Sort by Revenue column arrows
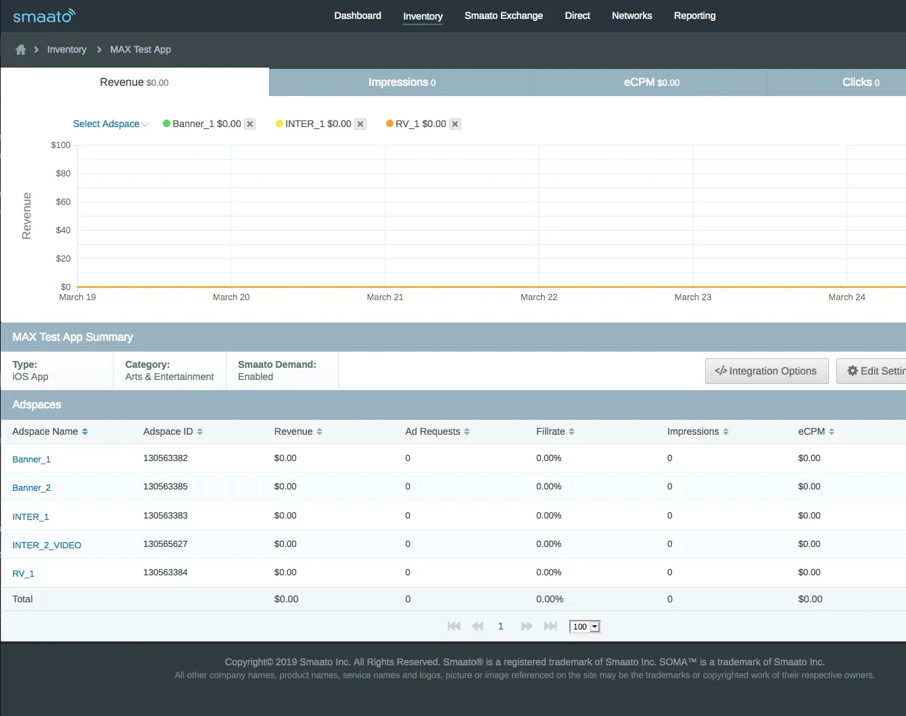The width and height of the screenshot is (906, 716). tap(319, 431)
